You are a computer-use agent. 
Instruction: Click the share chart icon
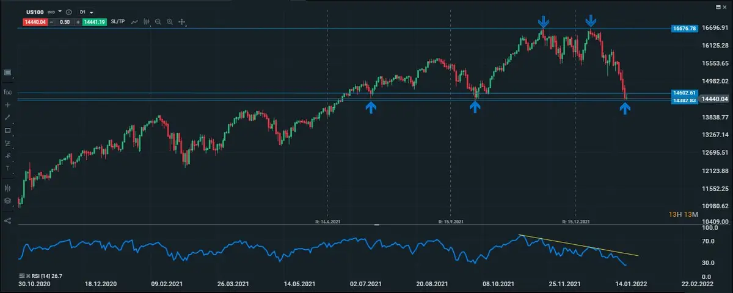8,221
